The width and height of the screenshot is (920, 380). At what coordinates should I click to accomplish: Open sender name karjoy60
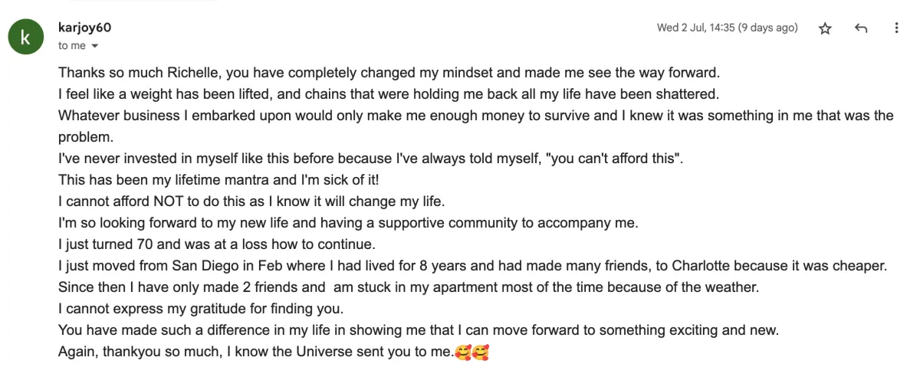(x=86, y=28)
